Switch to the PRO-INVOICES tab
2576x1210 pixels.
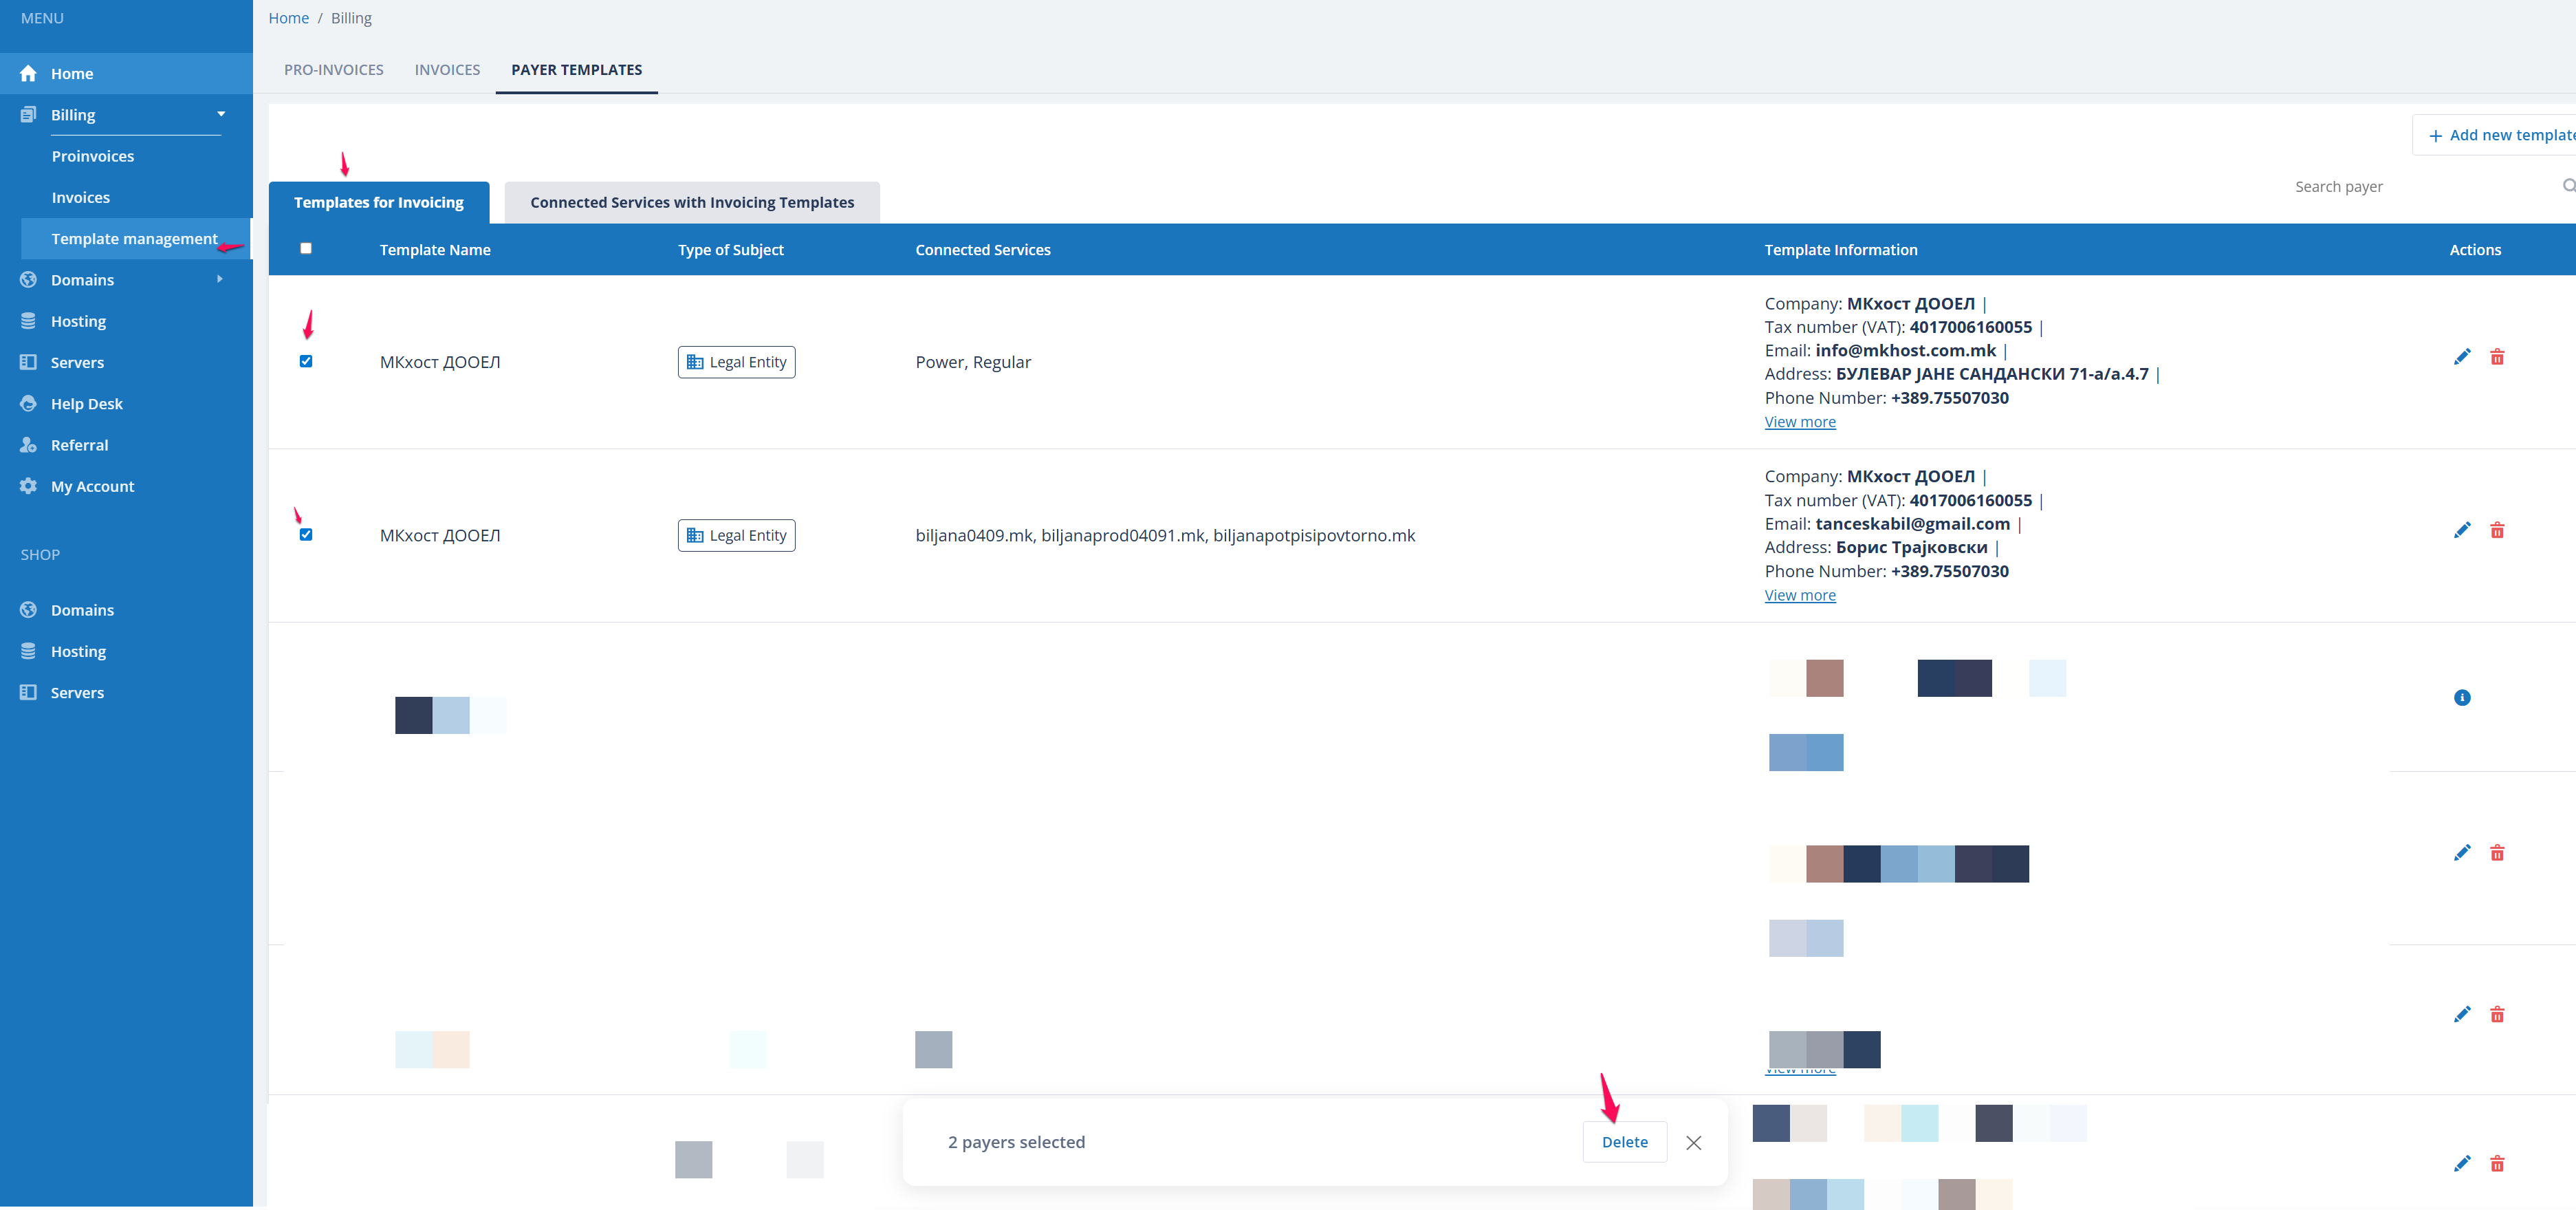click(333, 69)
